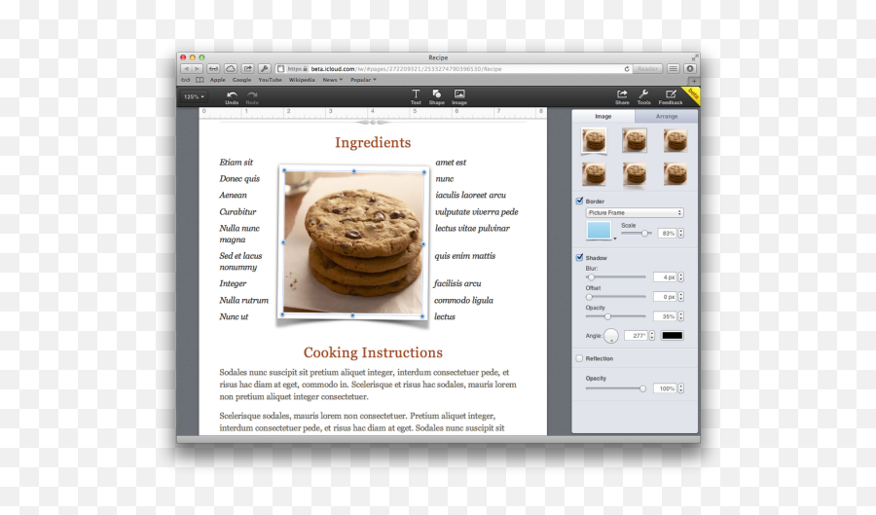This screenshot has height=515, width=876.
Task: Click the Angle 277° stepper
Action: tap(652, 335)
